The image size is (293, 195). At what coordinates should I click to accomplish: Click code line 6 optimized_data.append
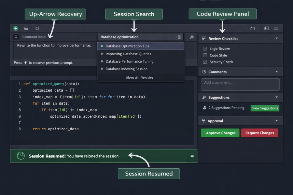coord(96,116)
